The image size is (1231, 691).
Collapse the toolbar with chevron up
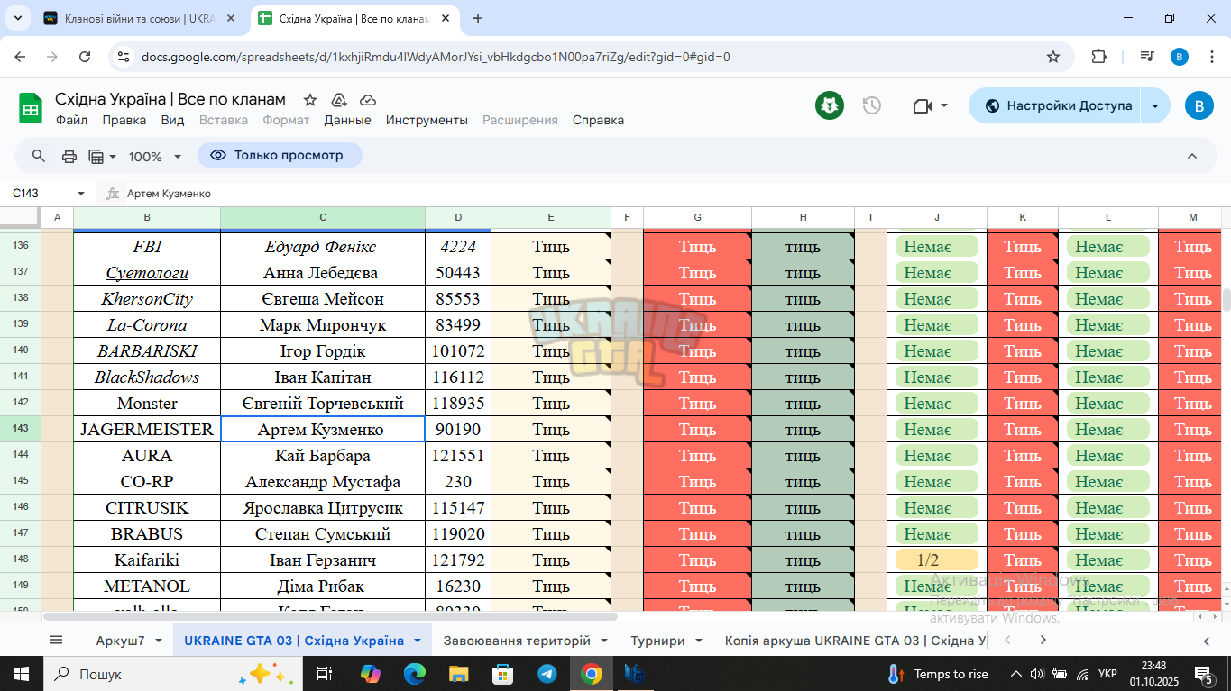[x=1191, y=156]
